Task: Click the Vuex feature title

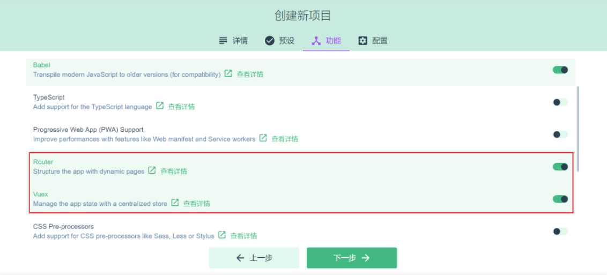Action: coord(41,194)
